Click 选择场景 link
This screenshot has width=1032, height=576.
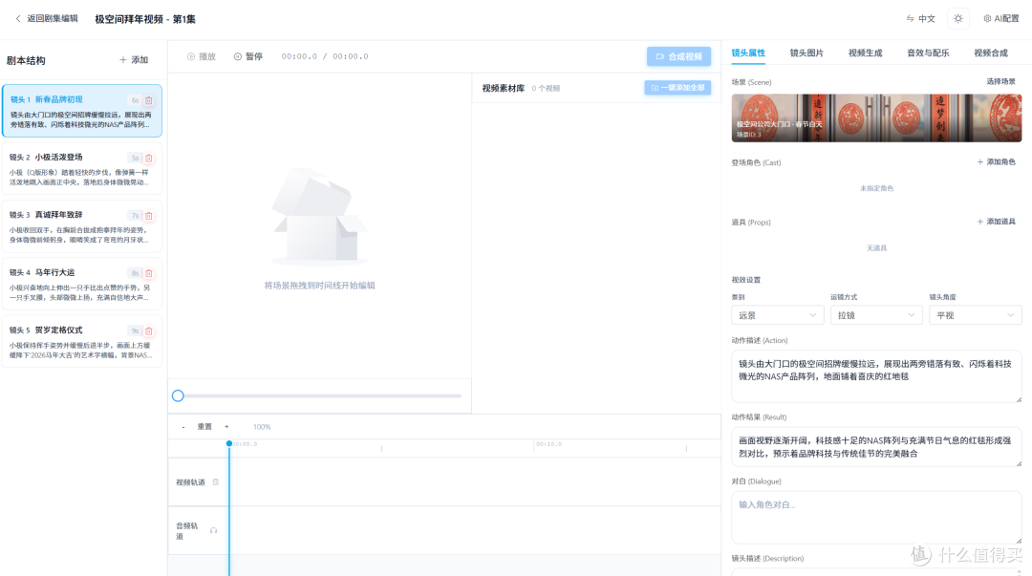click(x=1000, y=81)
